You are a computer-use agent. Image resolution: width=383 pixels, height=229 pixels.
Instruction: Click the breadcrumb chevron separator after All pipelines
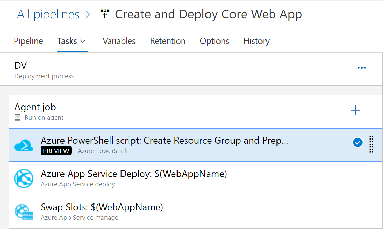point(88,15)
